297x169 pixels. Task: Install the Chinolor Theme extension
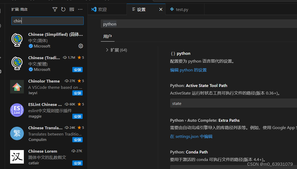pos(77,93)
